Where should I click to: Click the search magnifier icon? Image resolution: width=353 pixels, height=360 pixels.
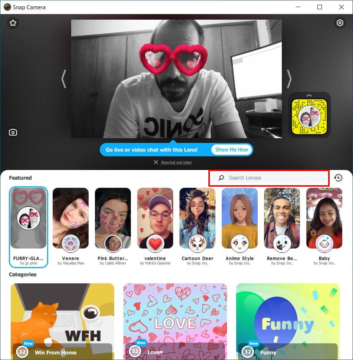point(221,178)
